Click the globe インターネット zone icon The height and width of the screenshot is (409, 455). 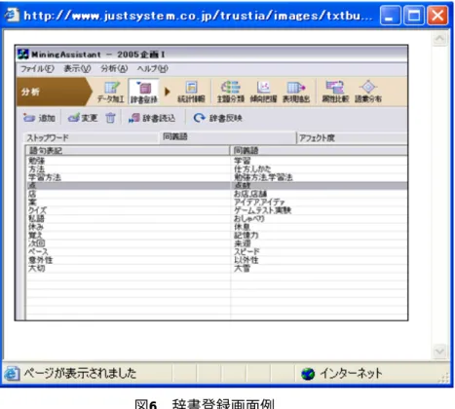click(308, 374)
